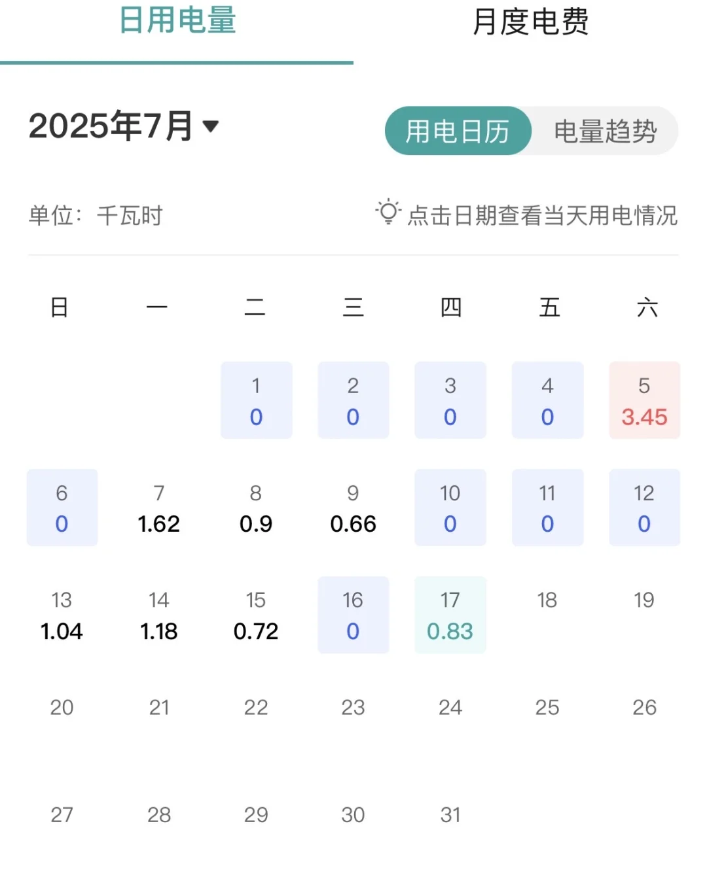Click date 7 showing 1.62 usage
Viewport: 707px width, 883px height.
click(159, 508)
